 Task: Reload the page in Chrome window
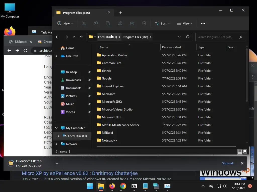tap(25, 50)
